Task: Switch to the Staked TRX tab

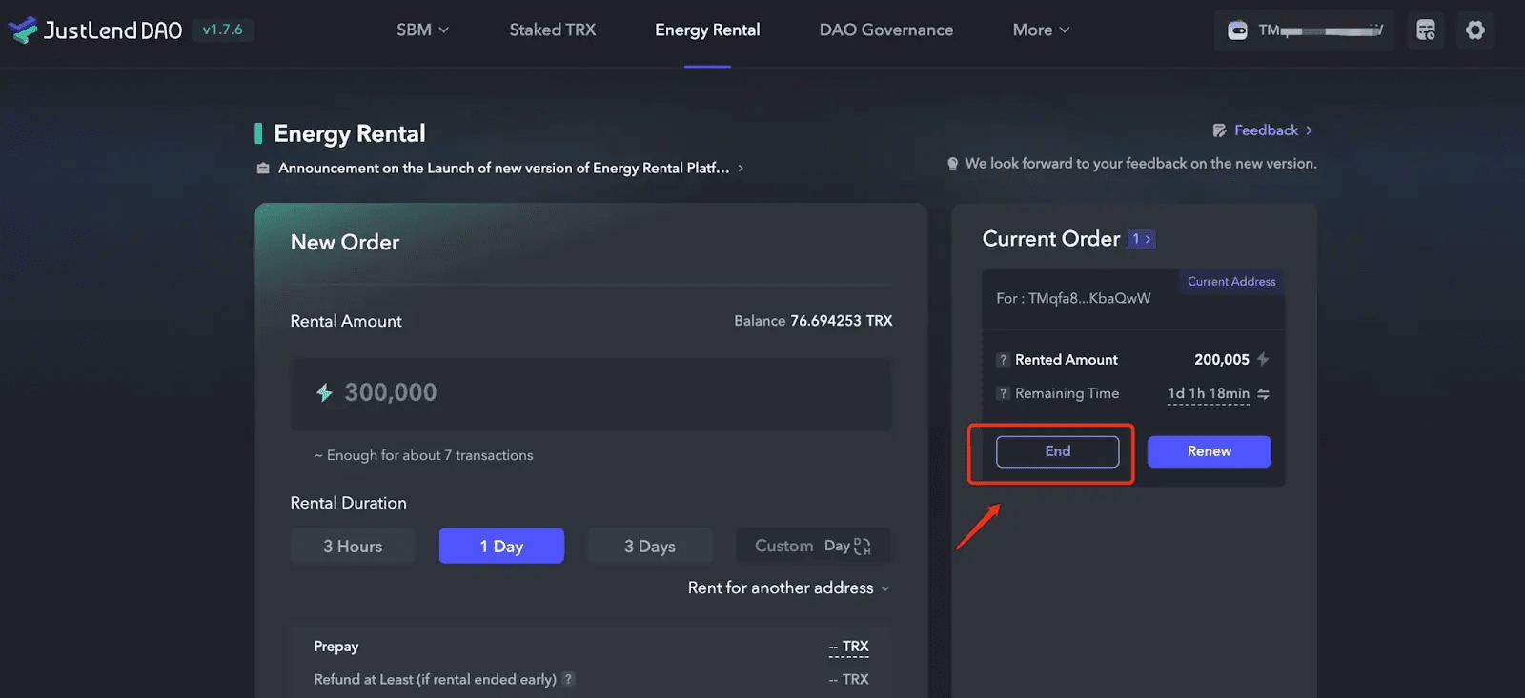Action: [x=553, y=30]
